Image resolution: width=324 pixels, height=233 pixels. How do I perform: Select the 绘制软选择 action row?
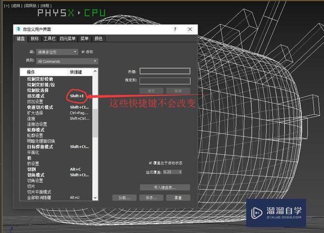pyautogui.click(x=56, y=90)
